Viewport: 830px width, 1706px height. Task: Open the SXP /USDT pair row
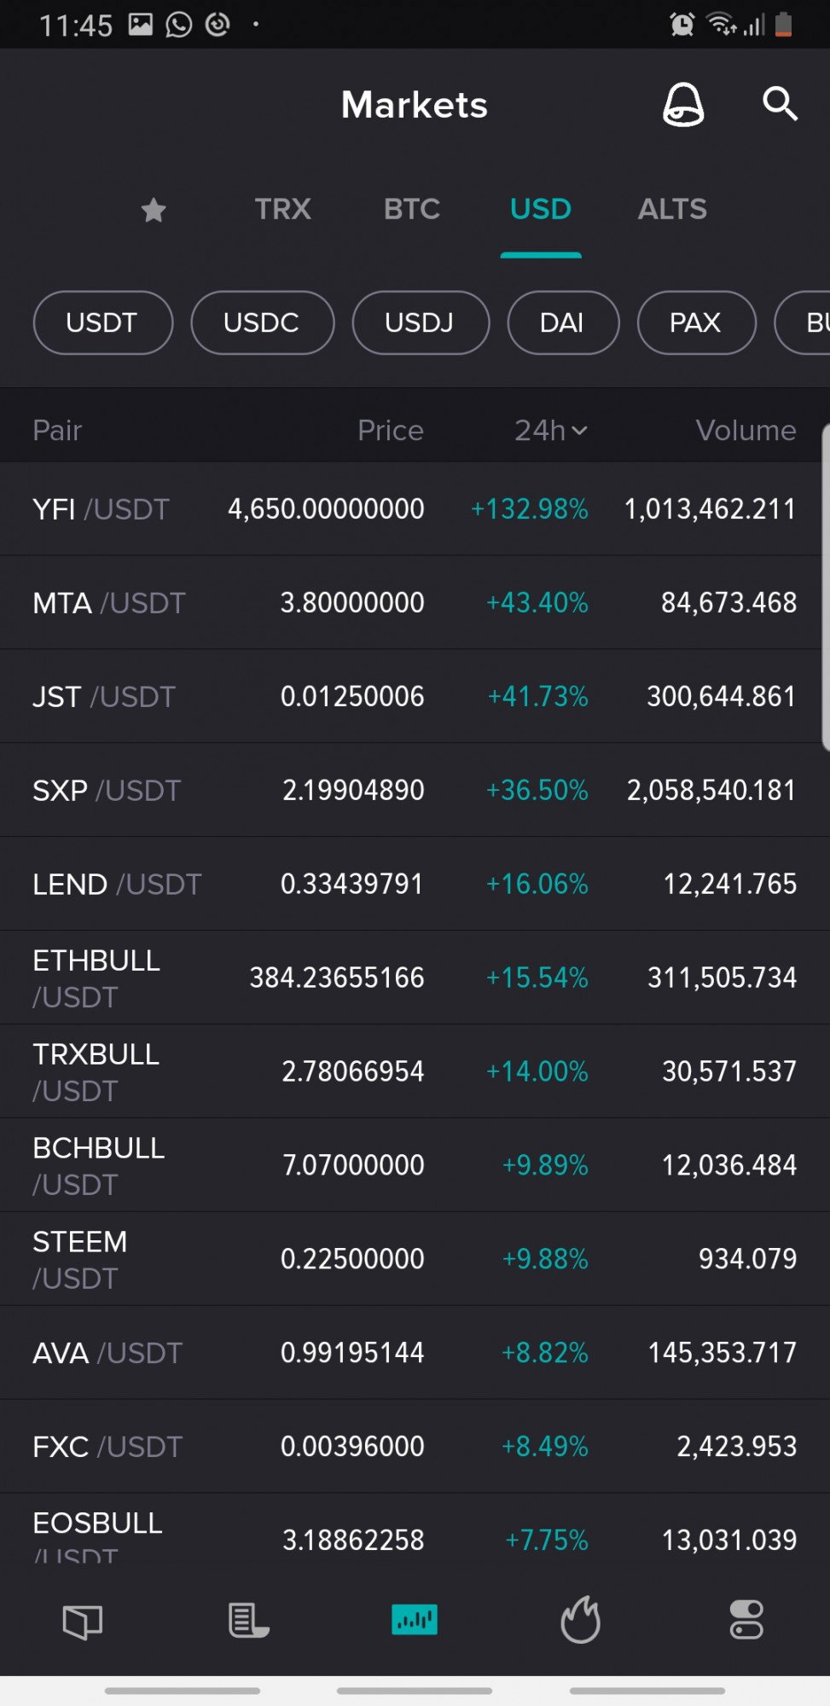(x=415, y=790)
